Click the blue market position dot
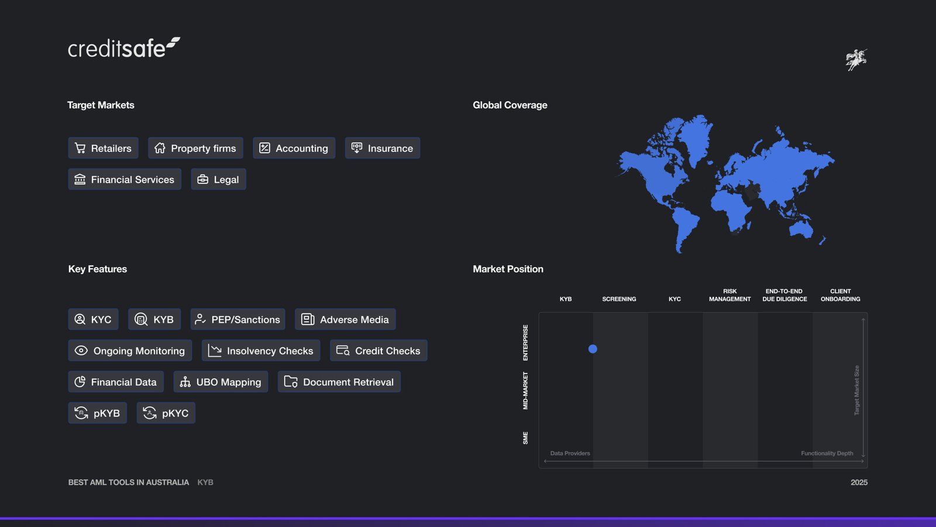 click(593, 349)
